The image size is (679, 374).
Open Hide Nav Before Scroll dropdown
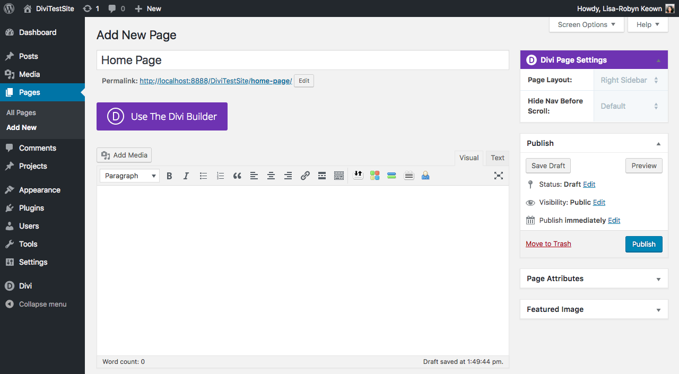tap(630, 106)
